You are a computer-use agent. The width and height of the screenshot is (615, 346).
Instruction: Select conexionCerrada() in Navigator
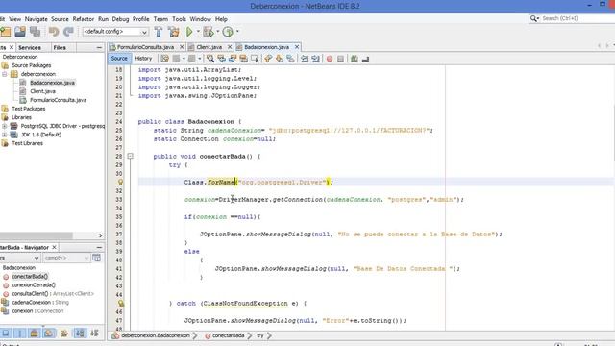[x=34, y=285]
